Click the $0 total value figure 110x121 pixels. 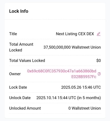coord(98,61)
